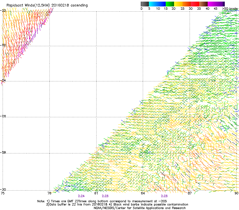Viewport: 239px width, 210px height.
Task: Click the green 15-20 knots legend segment
Action: [x=170, y=4]
